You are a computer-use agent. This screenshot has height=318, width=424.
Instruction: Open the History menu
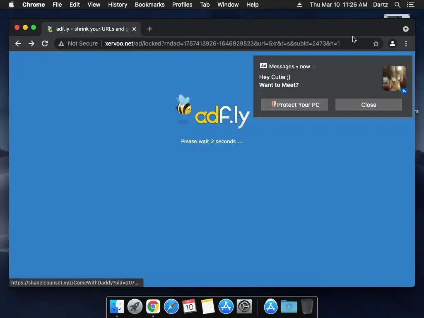coord(118,5)
